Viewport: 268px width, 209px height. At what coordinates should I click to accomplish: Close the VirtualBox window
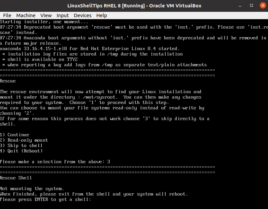tap(263, 5)
